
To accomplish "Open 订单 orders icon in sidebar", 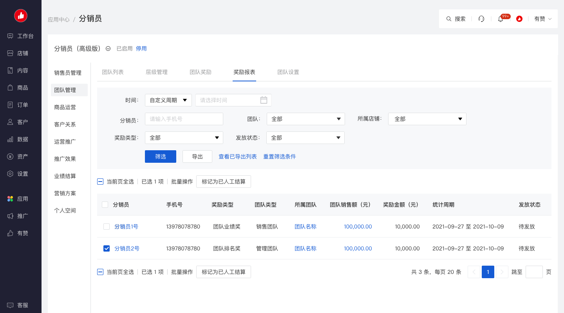I will (x=11, y=105).
